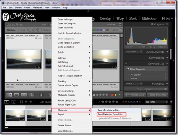Filter by blue color label
Viewport: 178px width, 135px height.
point(98,30)
